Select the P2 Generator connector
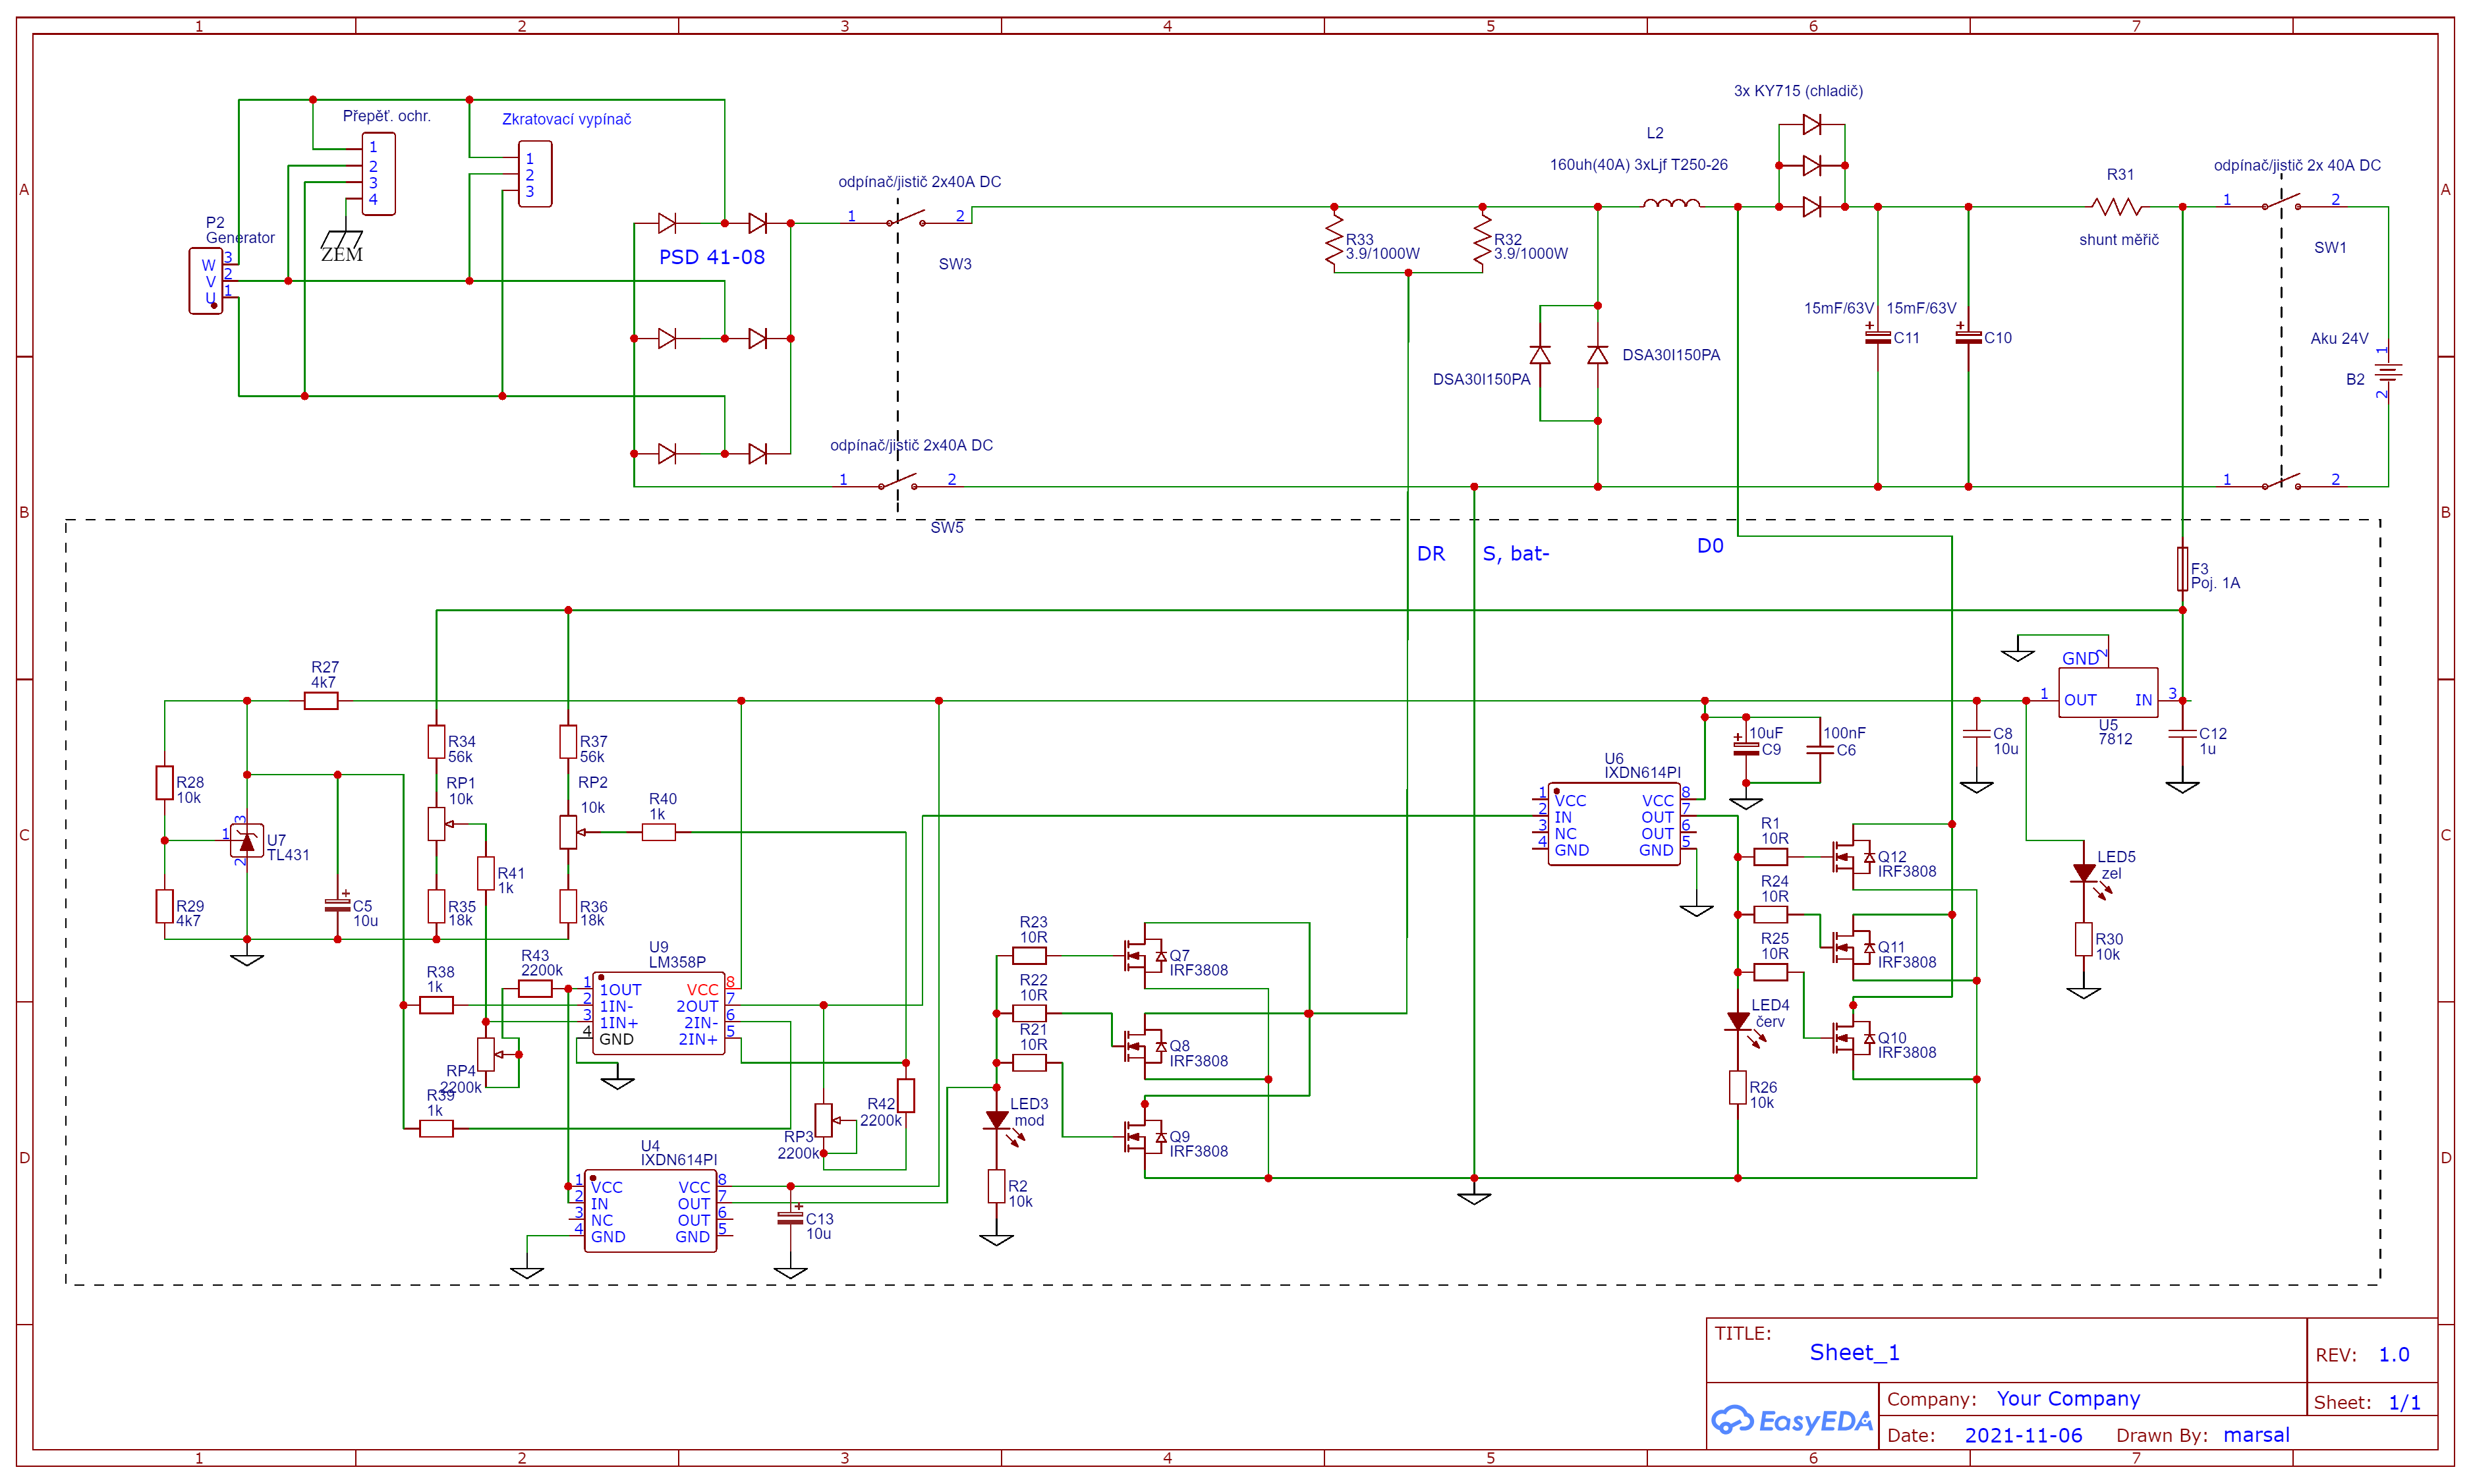This screenshot has height=1484, width=2471. (206, 281)
